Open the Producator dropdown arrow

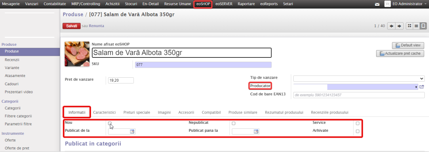(416, 87)
